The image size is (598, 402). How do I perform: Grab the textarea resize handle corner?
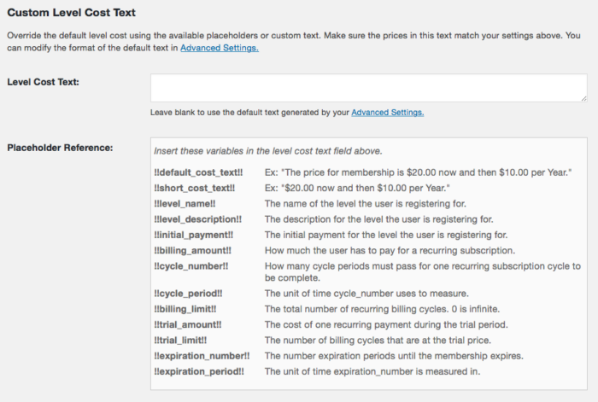583,98
